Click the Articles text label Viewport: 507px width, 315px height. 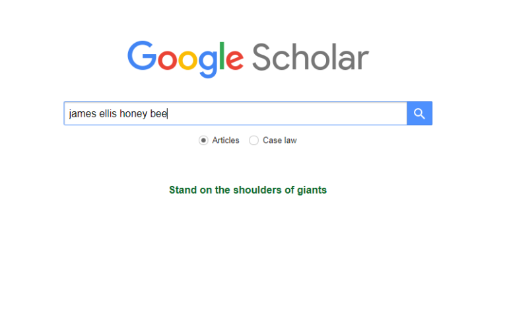(x=226, y=140)
